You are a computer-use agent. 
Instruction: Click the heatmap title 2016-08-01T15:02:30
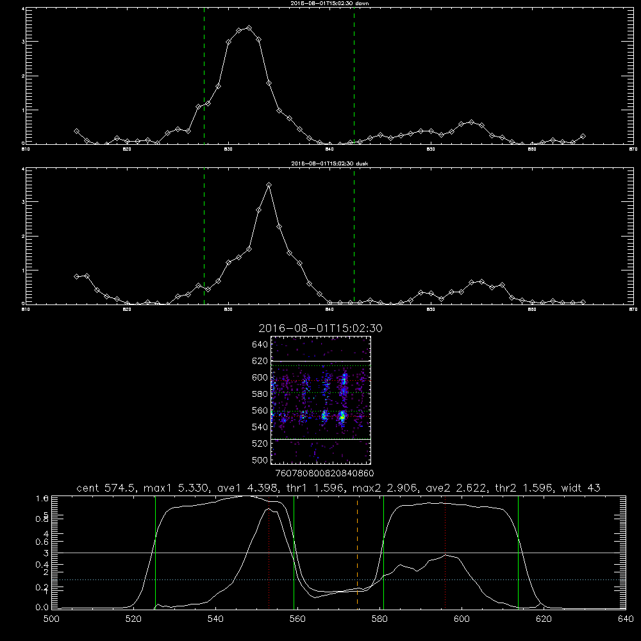pyautogui.click(x=320, y=329)
